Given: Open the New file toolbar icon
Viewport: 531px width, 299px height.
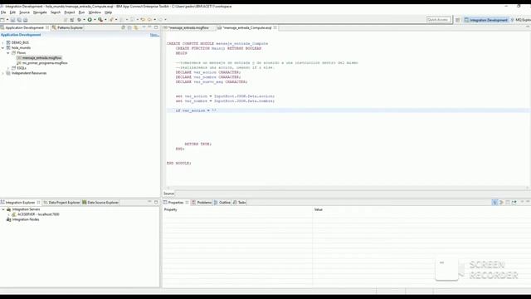Looking at the screenshot, I should coord(2,20).
